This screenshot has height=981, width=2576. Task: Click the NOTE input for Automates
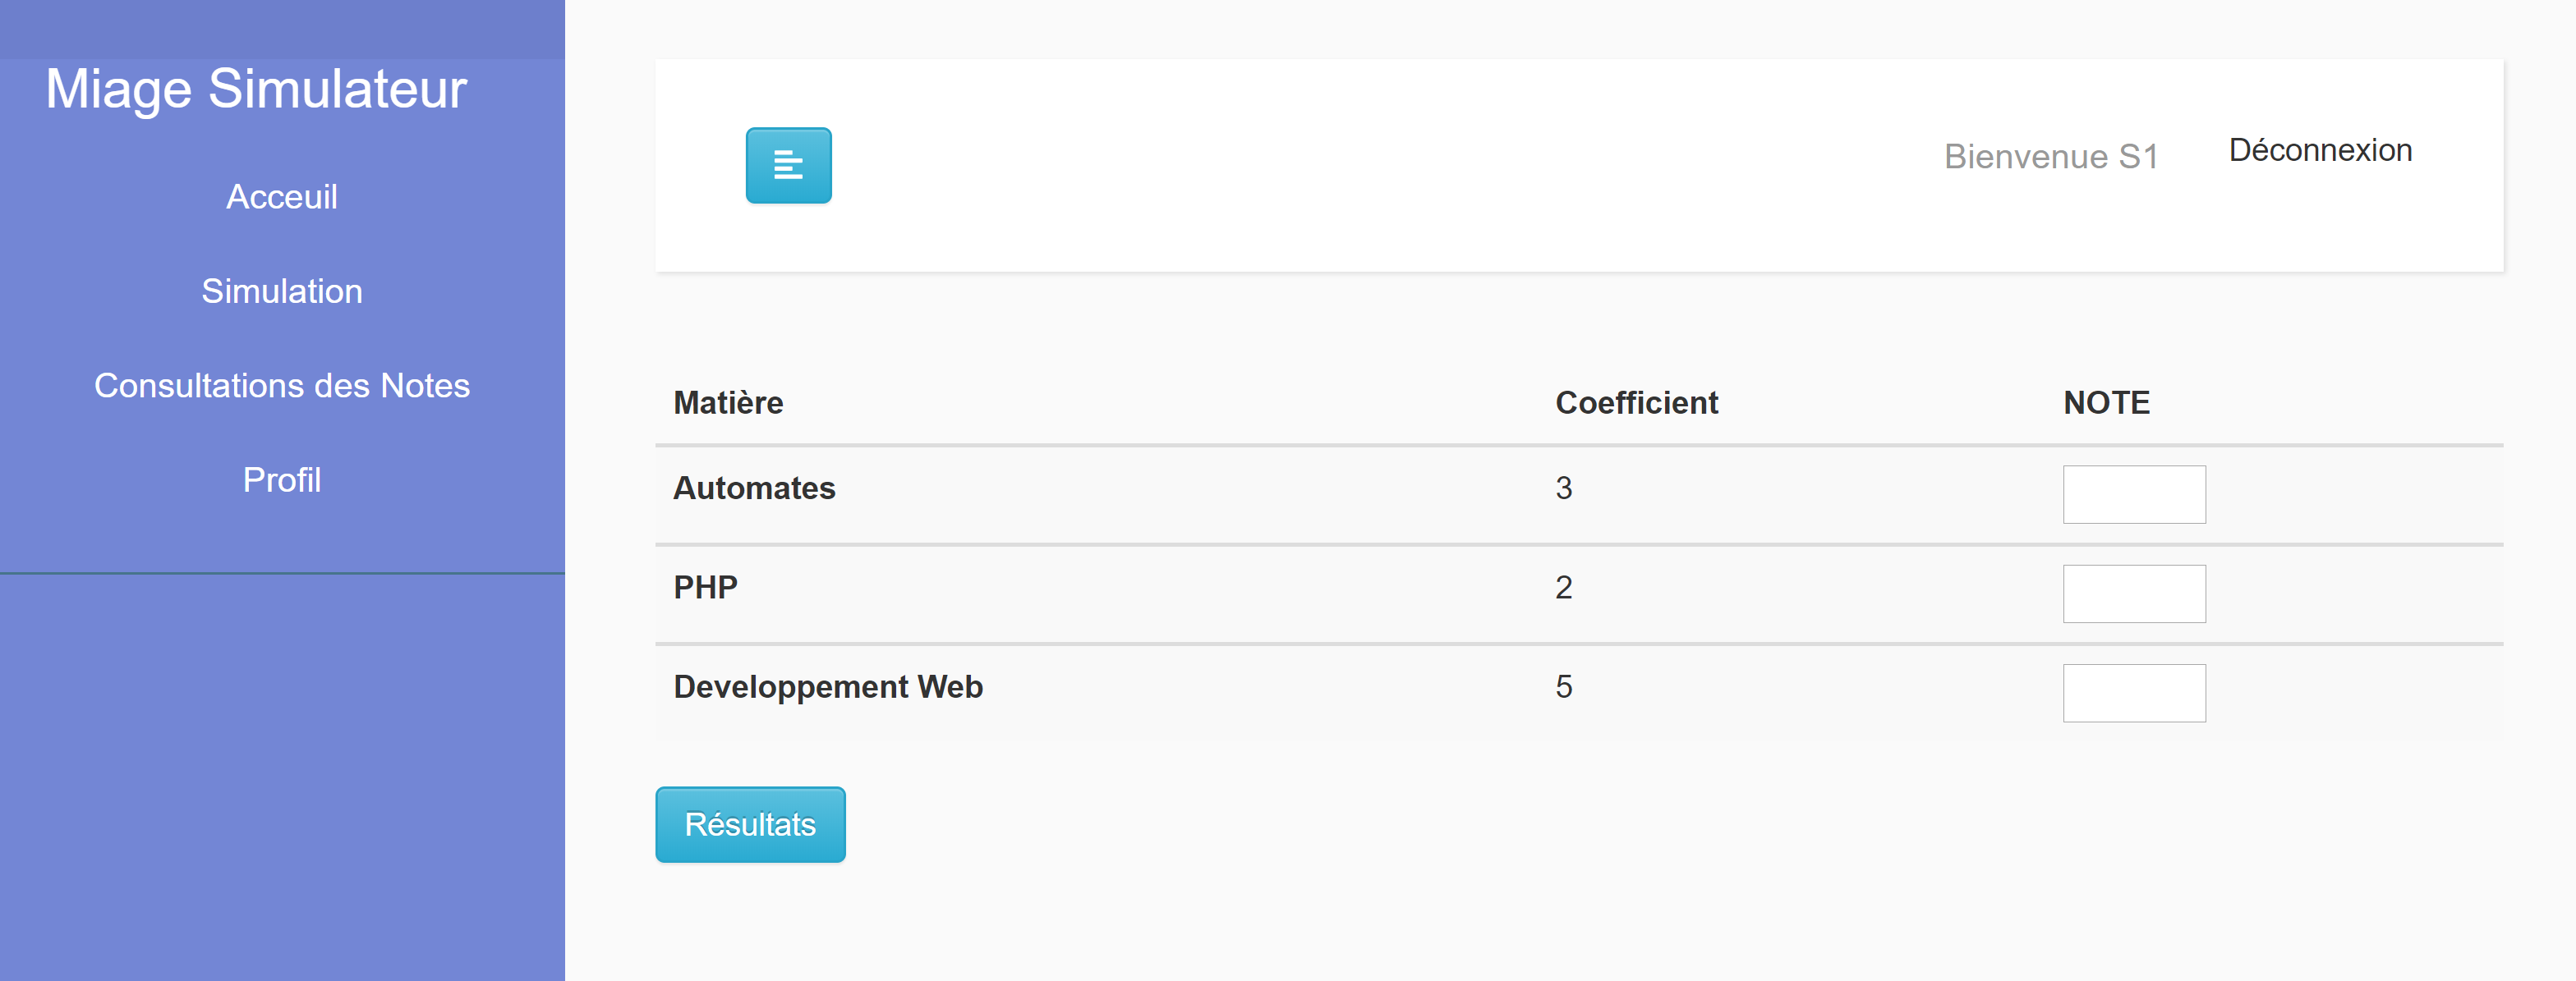point(2134,494)
